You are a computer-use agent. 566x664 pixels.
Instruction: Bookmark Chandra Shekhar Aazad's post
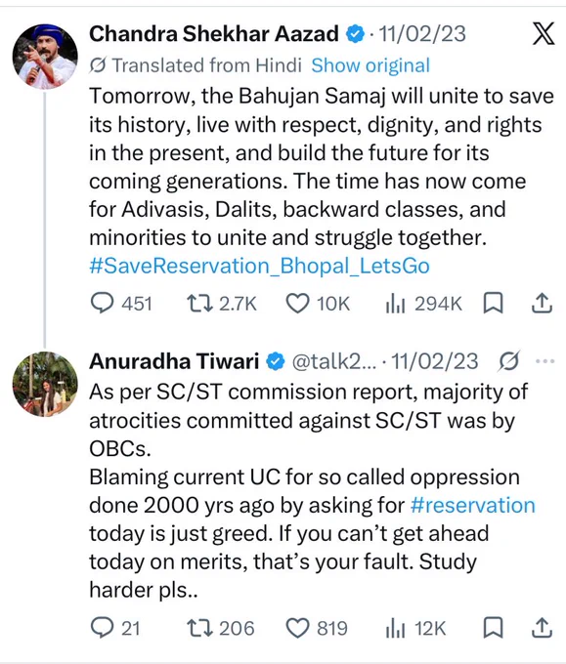493,304
